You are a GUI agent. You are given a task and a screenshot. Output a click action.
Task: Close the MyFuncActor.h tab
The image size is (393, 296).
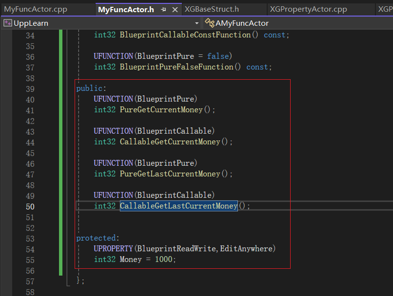[175, 10]
